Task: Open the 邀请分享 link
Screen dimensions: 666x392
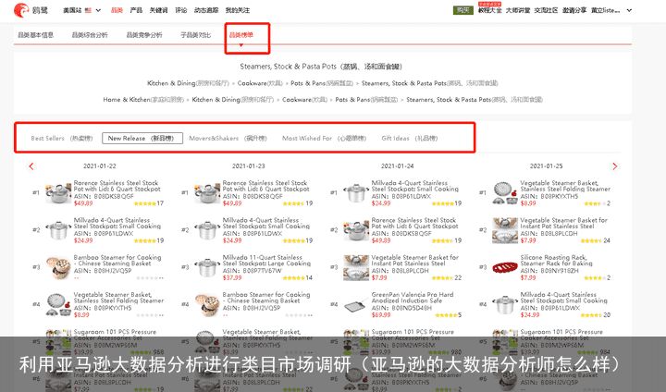Action: [x=574, y=10]
